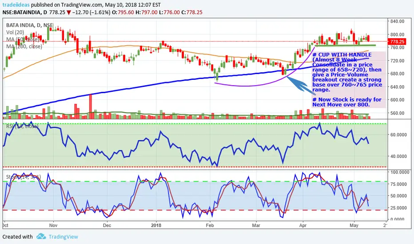Click the -12.70 (-1.61%) change value
Screen dimensions: 414x244
(92, 12)
